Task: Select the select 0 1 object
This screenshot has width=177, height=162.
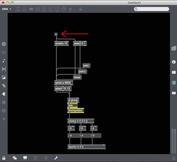Action: point(80,43)
